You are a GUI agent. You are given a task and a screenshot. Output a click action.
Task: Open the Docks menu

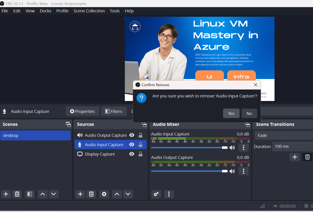point(46,11)
